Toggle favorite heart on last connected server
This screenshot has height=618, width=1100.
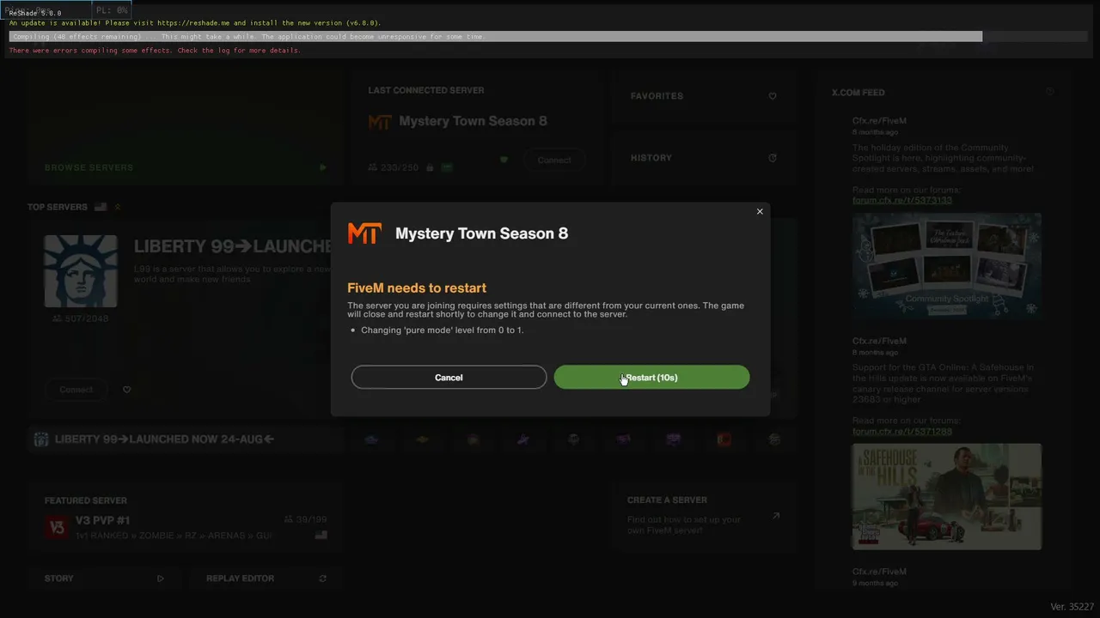point(504,160)
